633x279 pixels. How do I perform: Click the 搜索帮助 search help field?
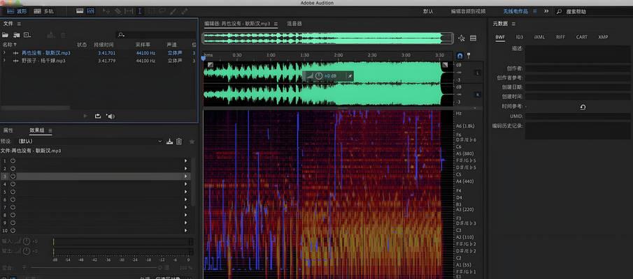click(x=592, y=11)
